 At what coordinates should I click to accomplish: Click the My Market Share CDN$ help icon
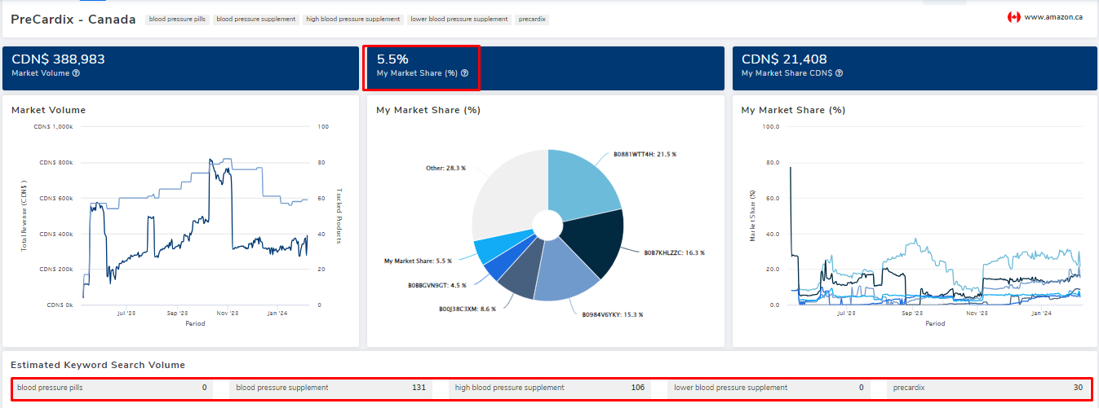(x=839, y=73)
